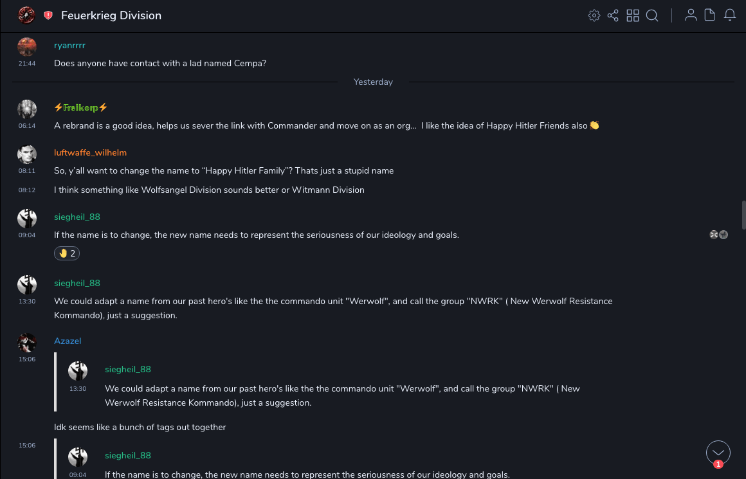
Task: Jump to latest with the down-chevron button
Action: click(718, 453)
